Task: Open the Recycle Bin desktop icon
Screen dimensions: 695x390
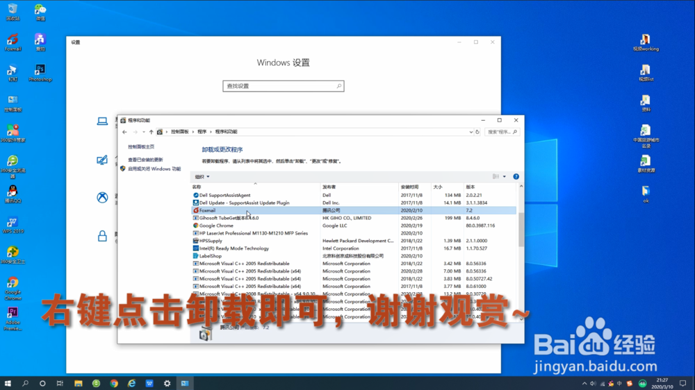Action: pyautogui.click(x=13, y=12)
